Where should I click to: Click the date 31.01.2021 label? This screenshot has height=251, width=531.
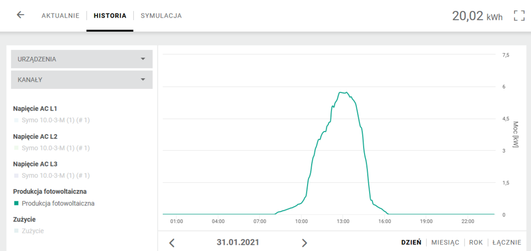pos(238,242)
